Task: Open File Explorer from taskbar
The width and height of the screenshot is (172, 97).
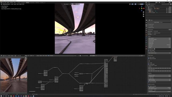Action: 11,96
